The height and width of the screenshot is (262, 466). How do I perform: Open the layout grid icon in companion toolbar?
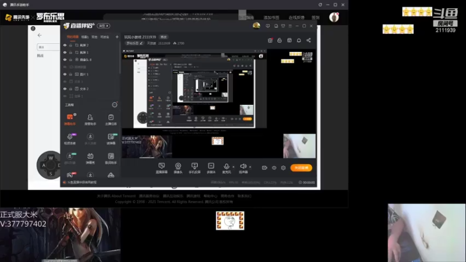coord(289,40)
